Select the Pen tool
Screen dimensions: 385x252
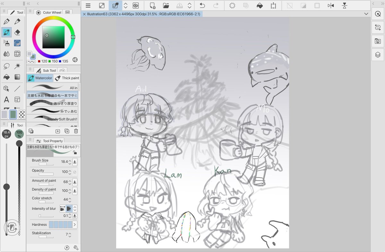coord(6,21)
